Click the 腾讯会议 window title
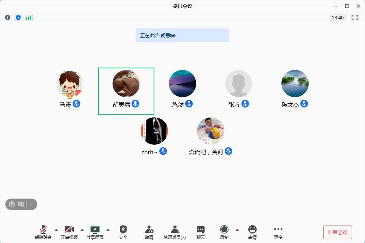Viewport: 365px width, 243px height. point(182,6)
